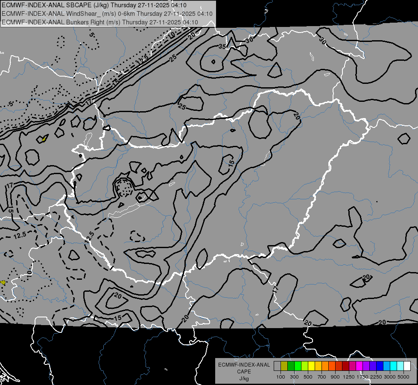Click the legend value 300
The image size is (418, 385).
294,377
